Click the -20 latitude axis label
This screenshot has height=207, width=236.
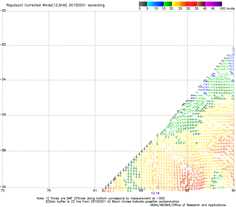pos(3,11)
